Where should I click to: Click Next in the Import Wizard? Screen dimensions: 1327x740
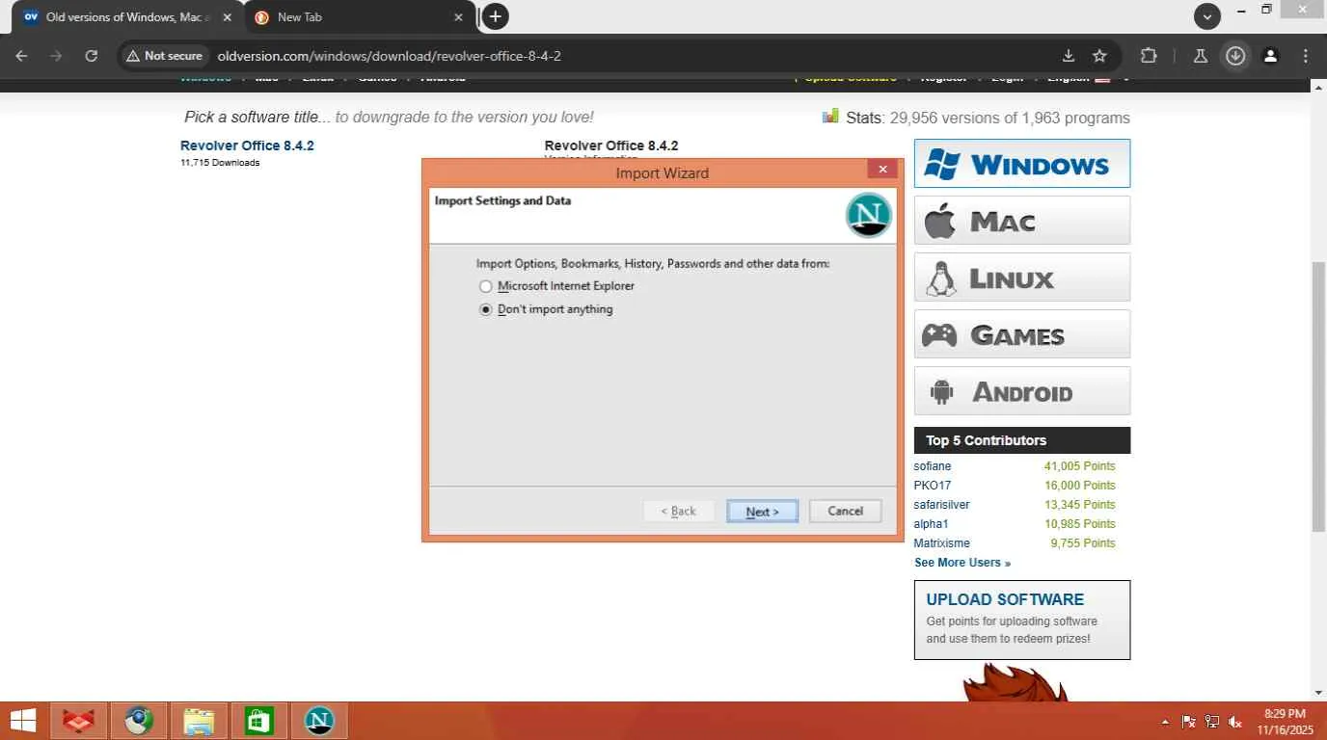(762, 512)
